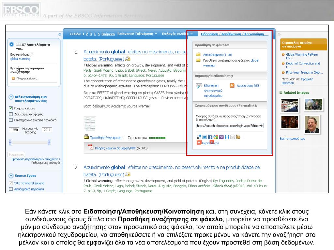Share search via Facebook icon
Viewport: 334px width, 250px height.
[210, 137]
